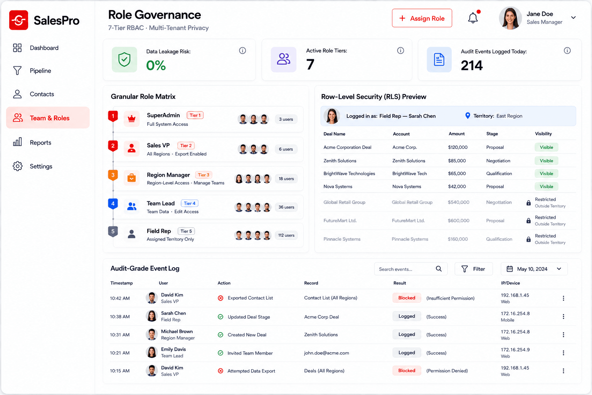Select Team & Roles in the sidebar
This screenshot has height=395, width=592.
[x=48, y=118]
